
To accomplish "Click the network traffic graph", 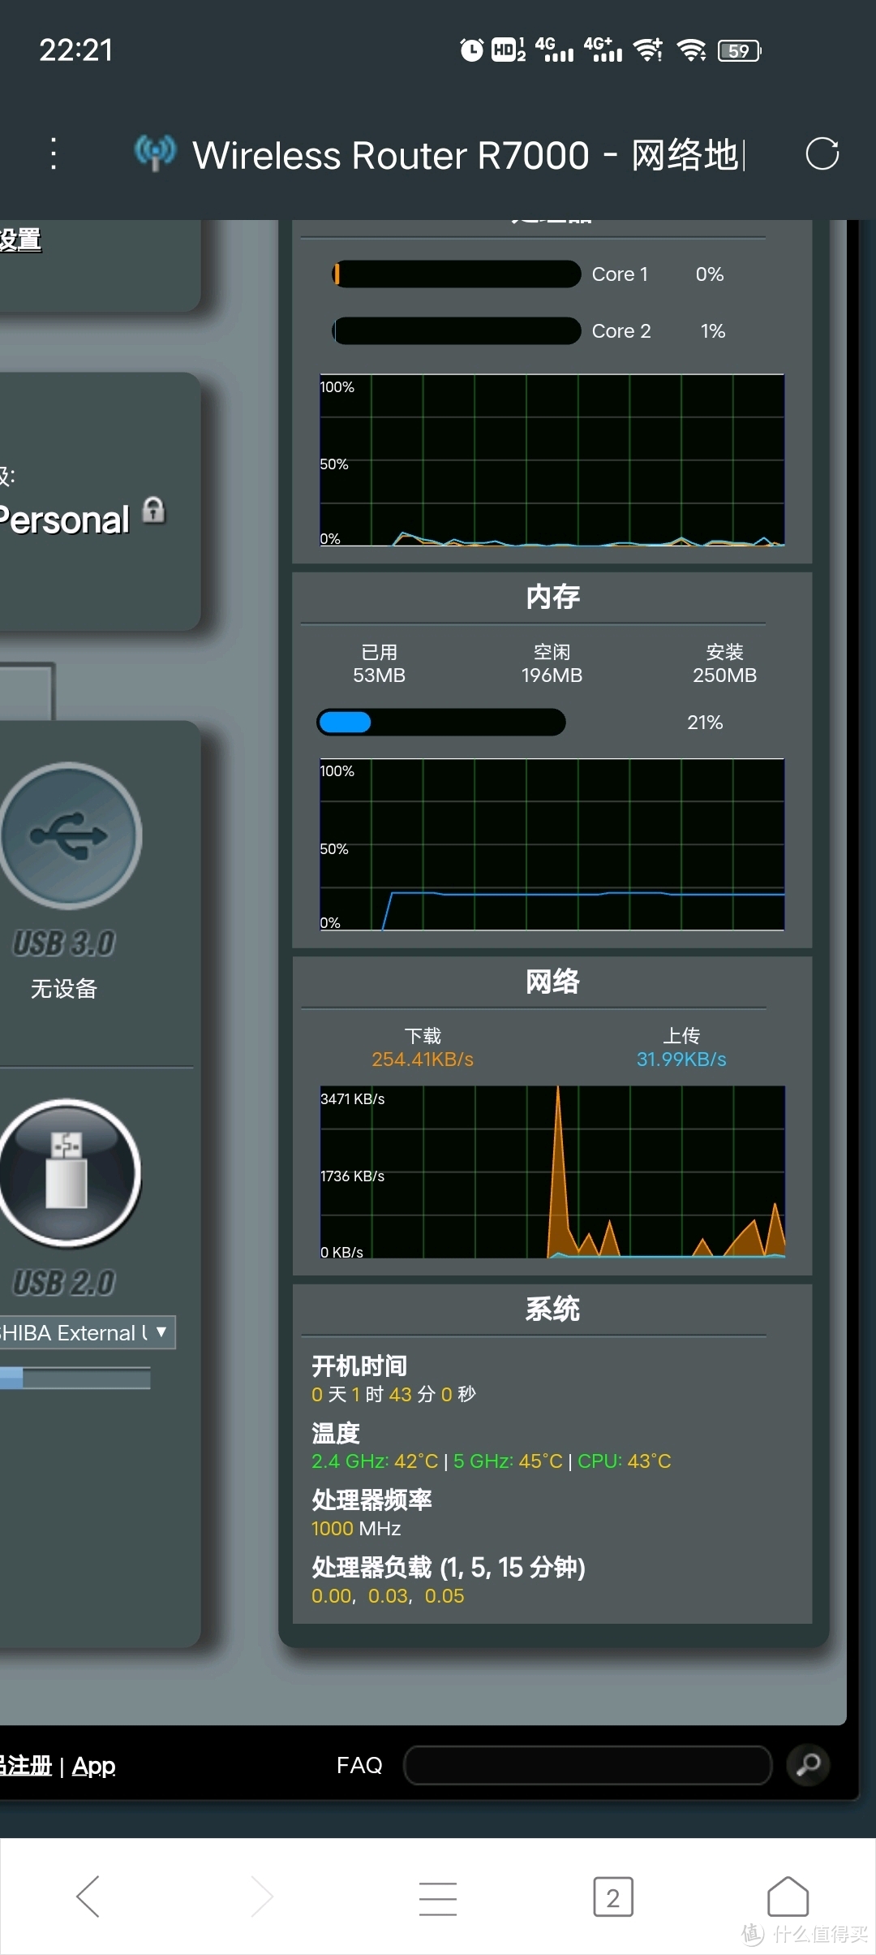I will (552, 1172).
